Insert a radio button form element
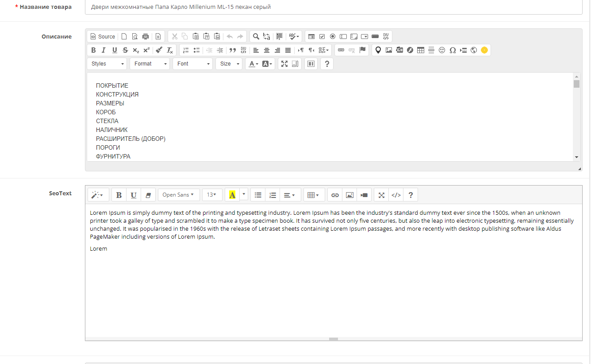 tap(333, 37)
